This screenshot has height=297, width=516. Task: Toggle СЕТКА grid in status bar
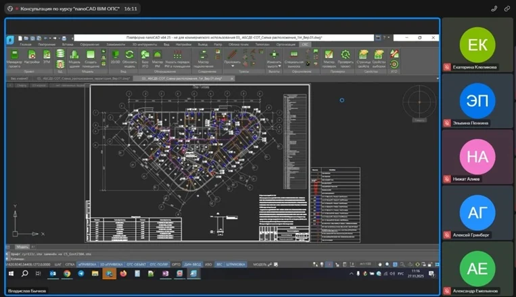pyautogui.click(x=70, y=264)
